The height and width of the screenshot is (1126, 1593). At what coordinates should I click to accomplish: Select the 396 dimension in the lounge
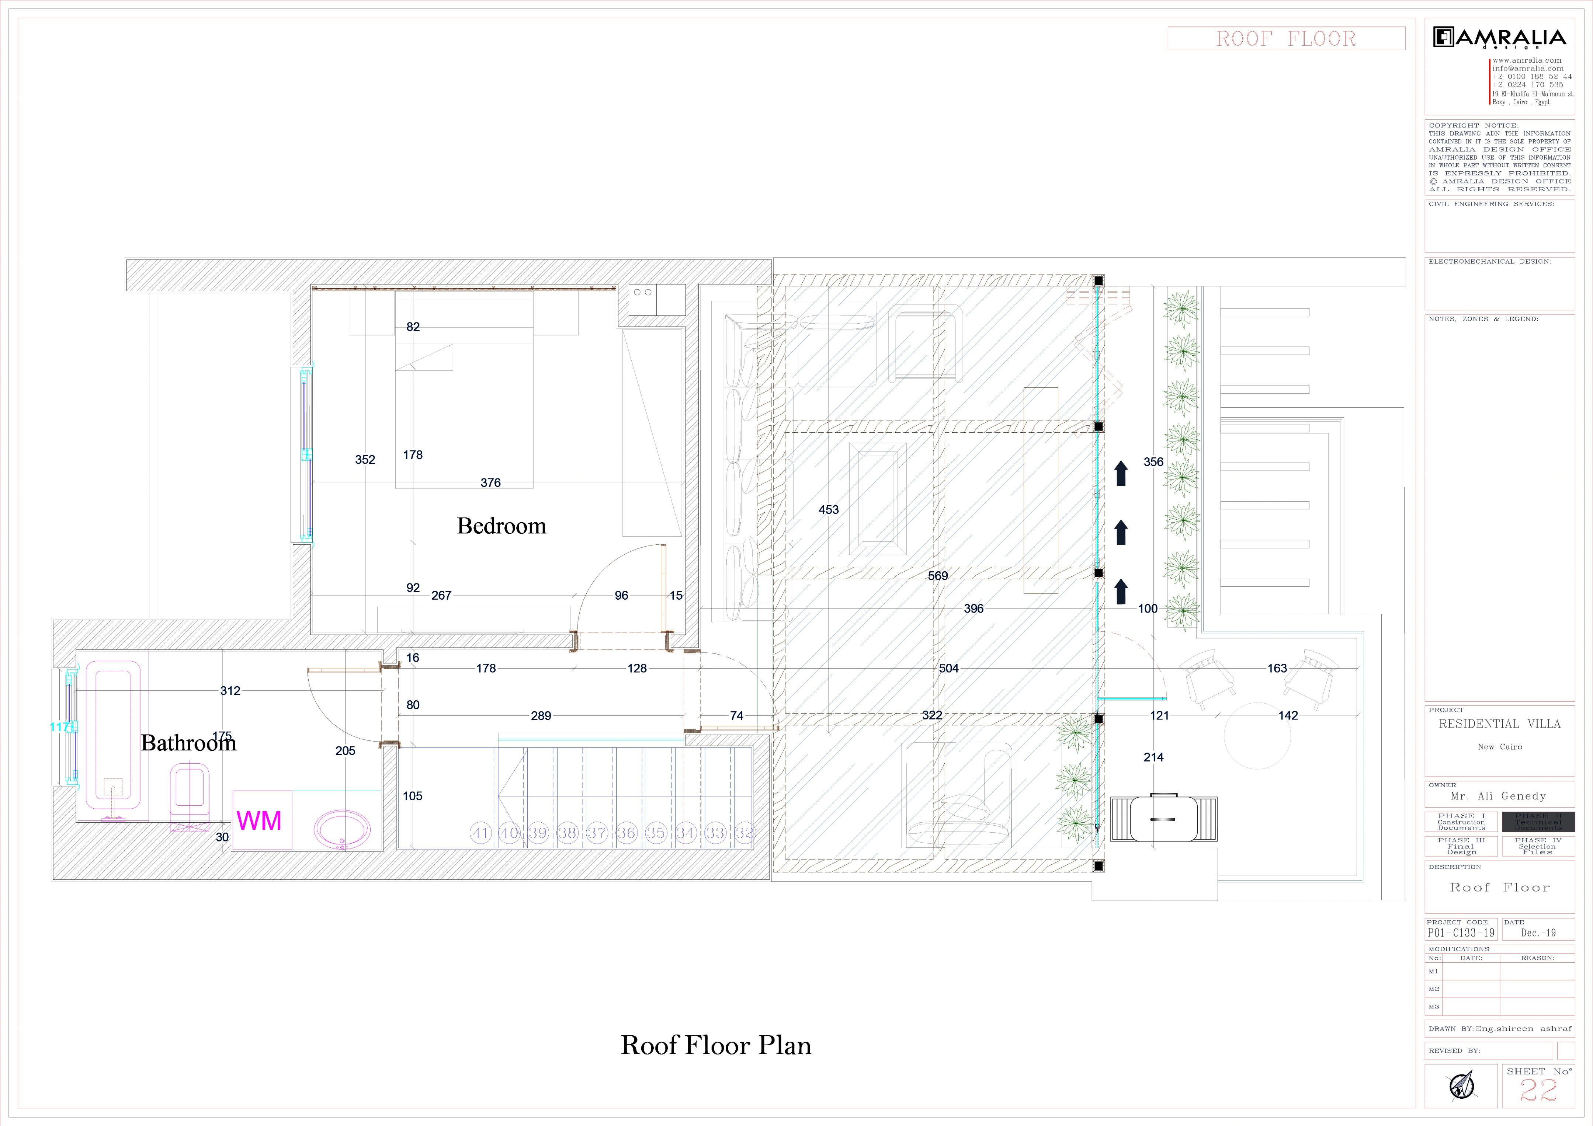(x=974, y=609)
